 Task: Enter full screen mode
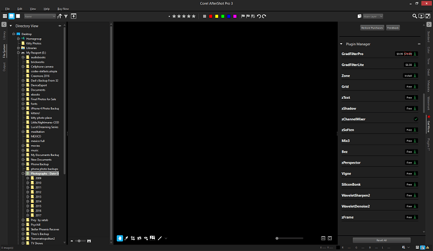(428, 16)
